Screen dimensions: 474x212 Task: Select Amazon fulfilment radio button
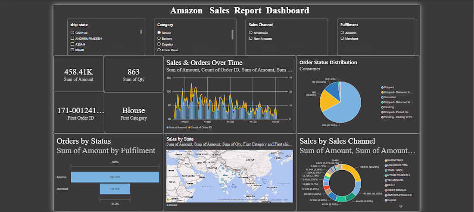pyautogui.click(x=342, y=33)
